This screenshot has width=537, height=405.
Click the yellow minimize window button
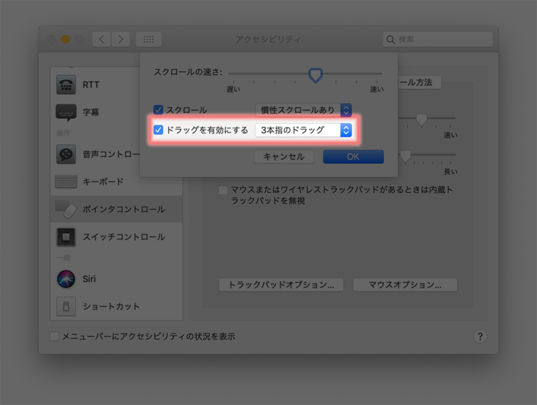[65, 39]
